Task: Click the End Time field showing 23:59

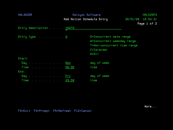Action: click(x=70, y=80)
